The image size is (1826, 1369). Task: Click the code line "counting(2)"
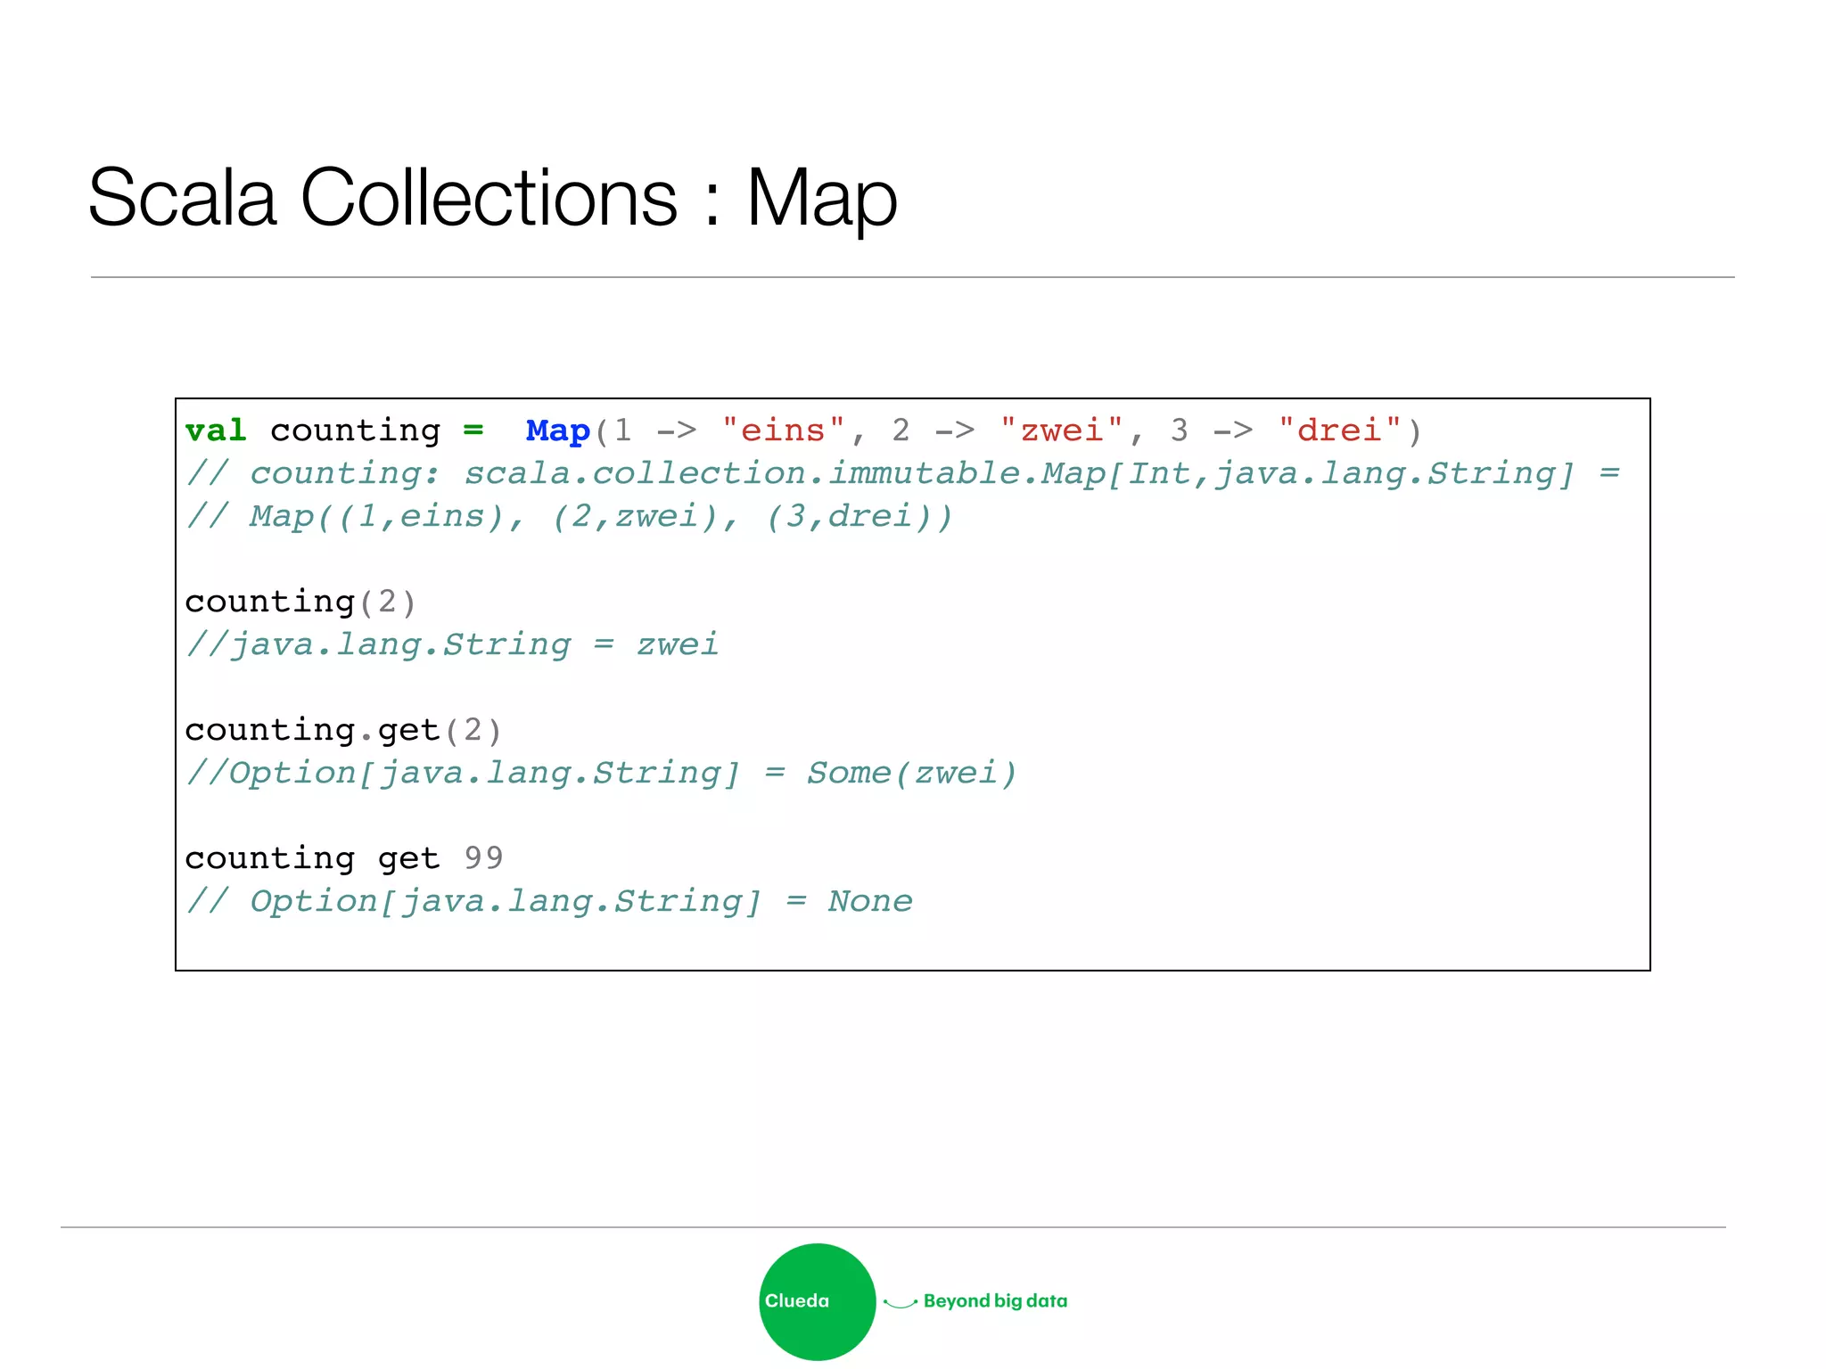(300, 602)
